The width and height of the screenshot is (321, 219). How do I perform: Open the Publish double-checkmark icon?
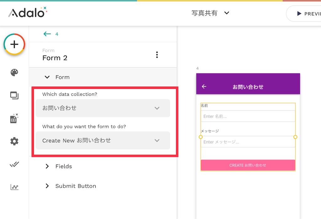(x=14, y=164)
